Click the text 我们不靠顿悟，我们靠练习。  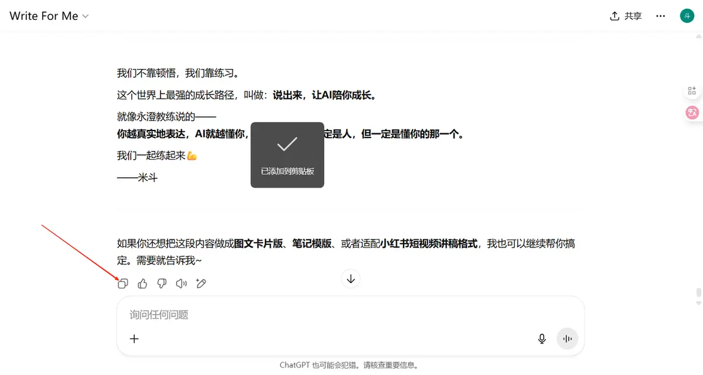pos(178,73)
